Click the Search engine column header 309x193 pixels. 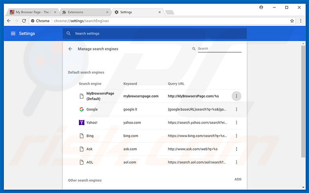click(90, 84)
